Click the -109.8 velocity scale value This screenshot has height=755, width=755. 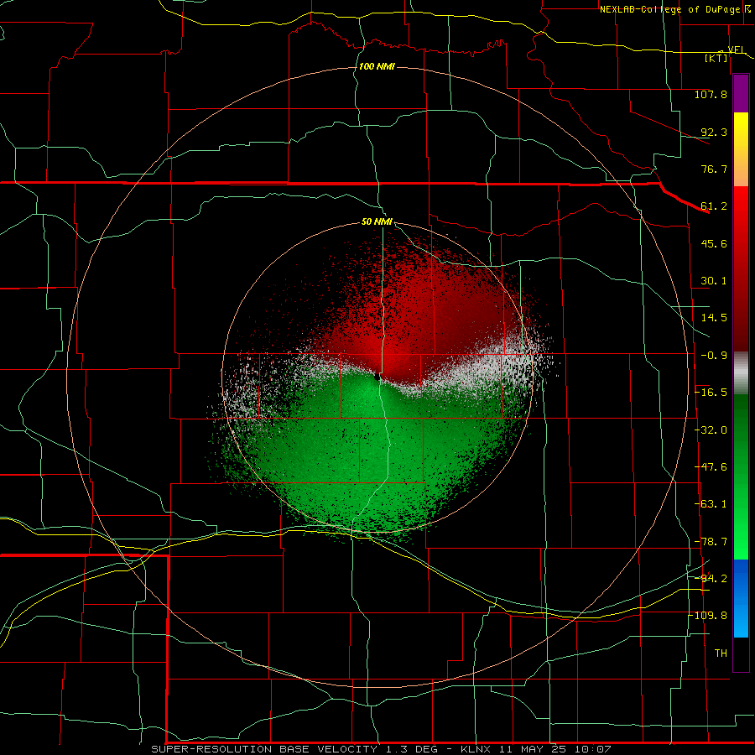(708, 616)
